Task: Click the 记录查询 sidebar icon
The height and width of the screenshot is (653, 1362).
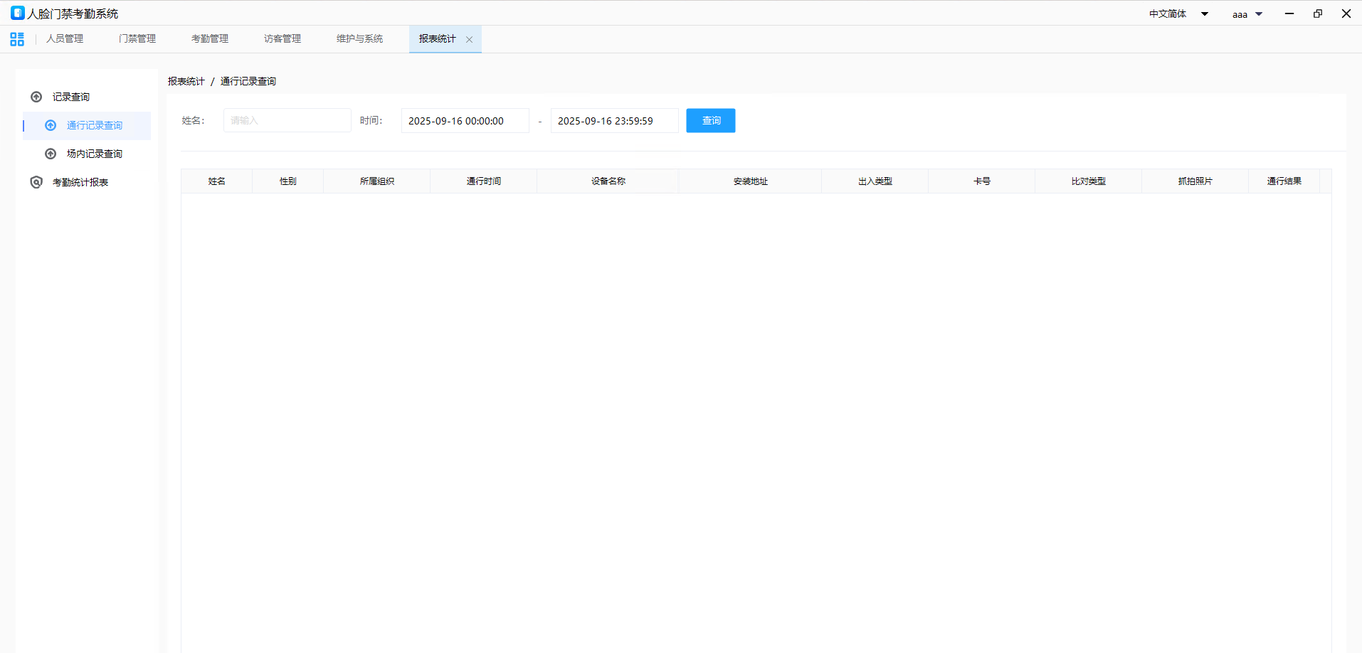Action: pos(36,97)
